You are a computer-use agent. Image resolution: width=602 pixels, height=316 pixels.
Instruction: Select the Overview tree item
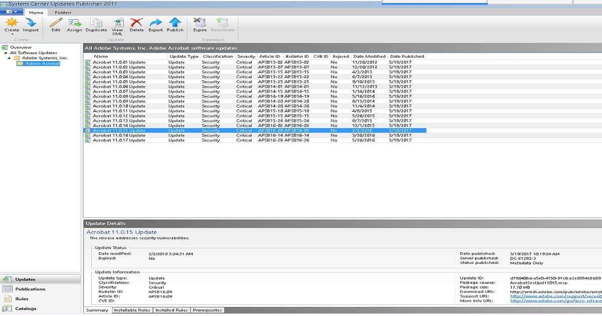tap(21, 48)
